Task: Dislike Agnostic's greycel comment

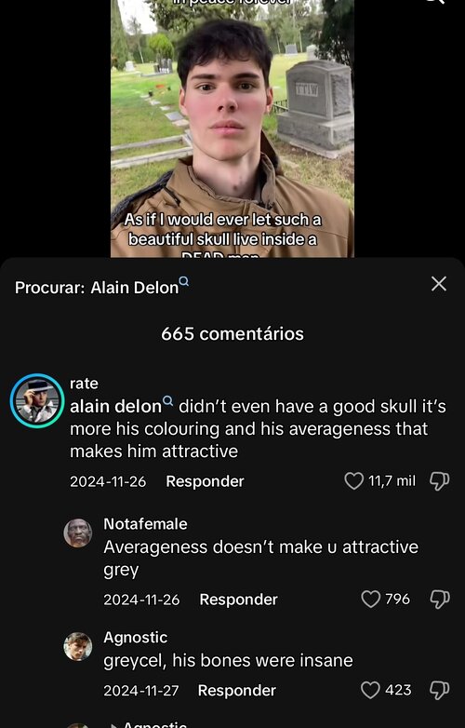Action: coord(439,690)
